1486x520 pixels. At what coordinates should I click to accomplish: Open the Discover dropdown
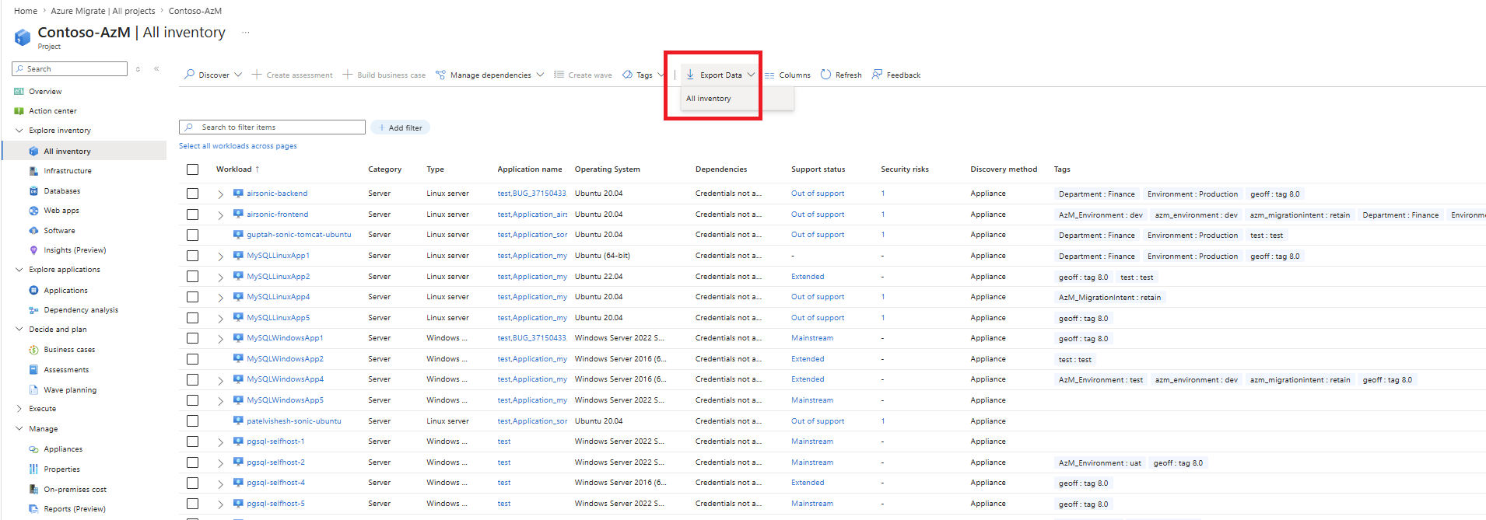tap(213, 75)
